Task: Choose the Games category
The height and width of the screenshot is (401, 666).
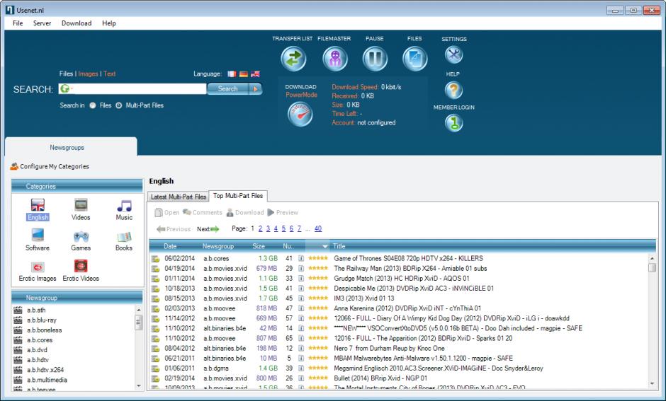Action: pyautogui.click(x=81, y=240)
